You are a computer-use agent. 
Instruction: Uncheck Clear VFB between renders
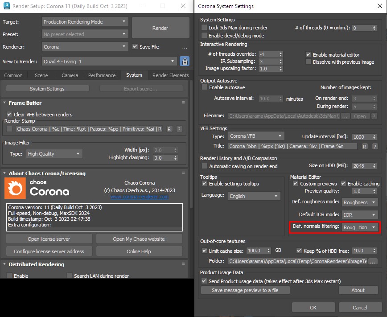click(x=10, y=115)
